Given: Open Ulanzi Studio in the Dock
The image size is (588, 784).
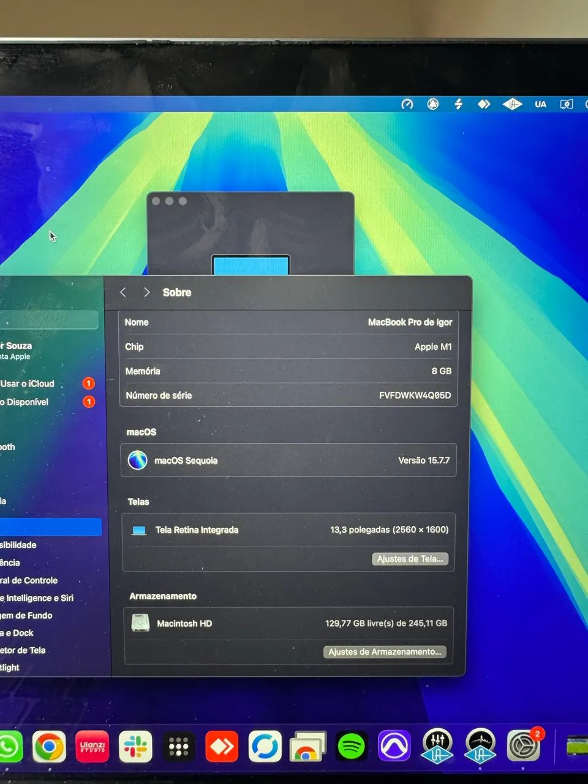Looking at the screenshot, I should pos(92,747).
